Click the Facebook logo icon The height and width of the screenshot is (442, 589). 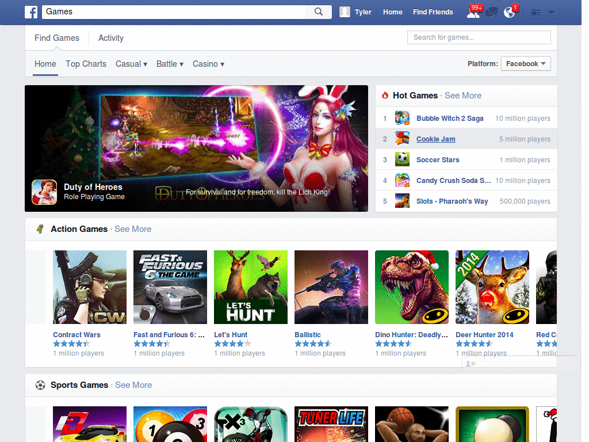pyautogui.click(x=31, y=12)
